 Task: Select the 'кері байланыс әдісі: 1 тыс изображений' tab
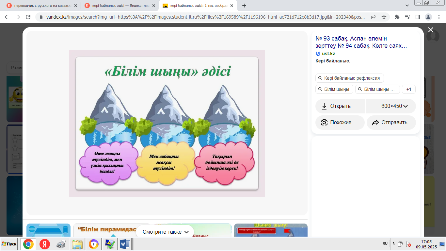coord(198,6)
